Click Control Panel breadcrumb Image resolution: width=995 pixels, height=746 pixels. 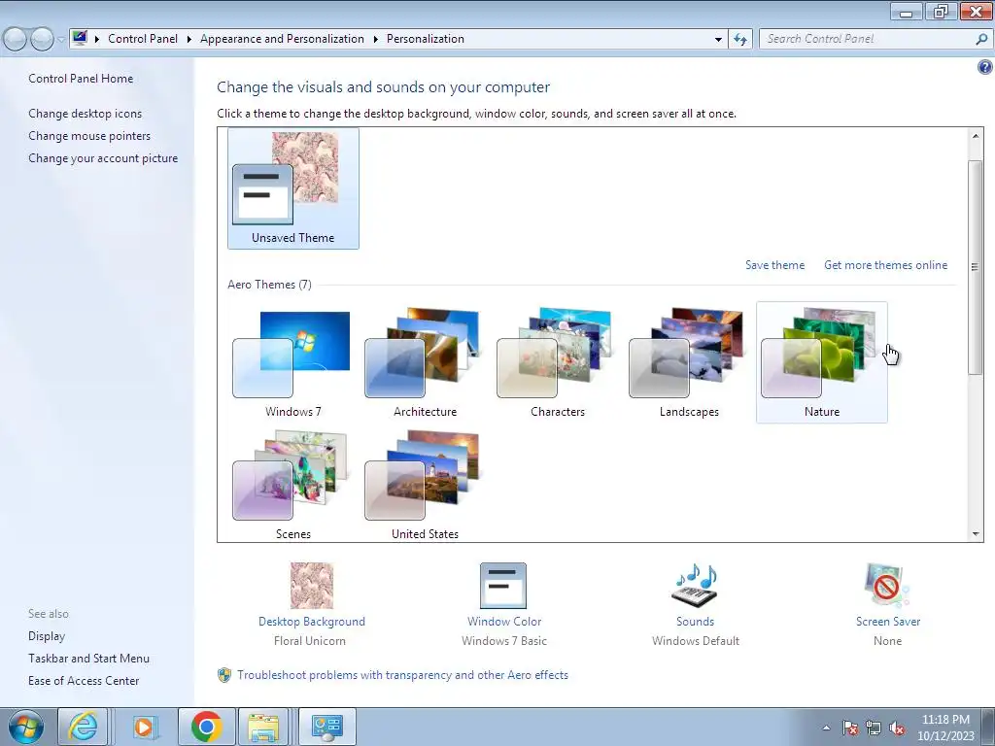point(143,39)
